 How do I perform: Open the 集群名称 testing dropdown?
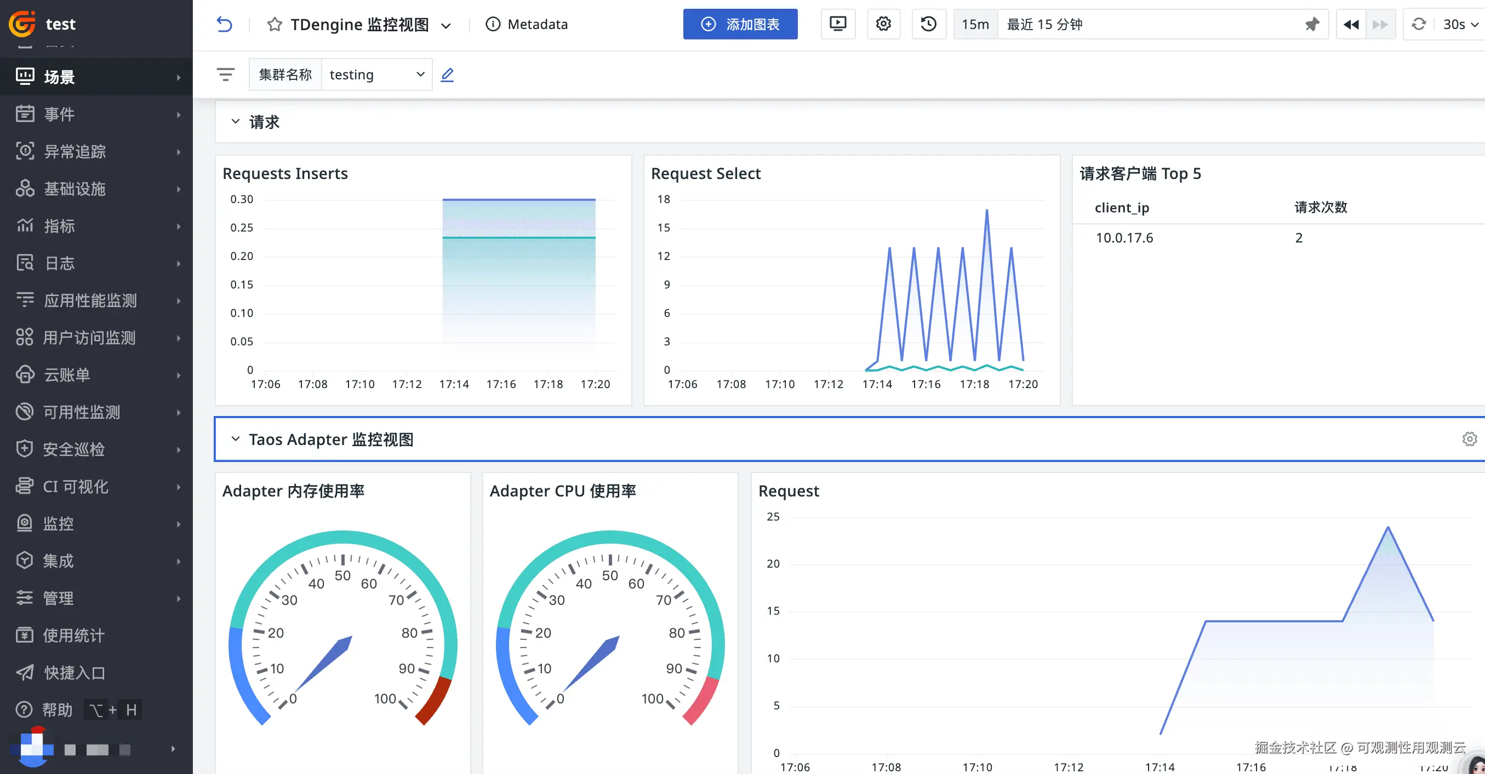(x=377, y=74)
